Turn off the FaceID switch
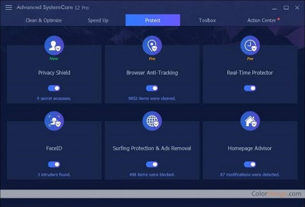305x207 pixels. point(54,164)
